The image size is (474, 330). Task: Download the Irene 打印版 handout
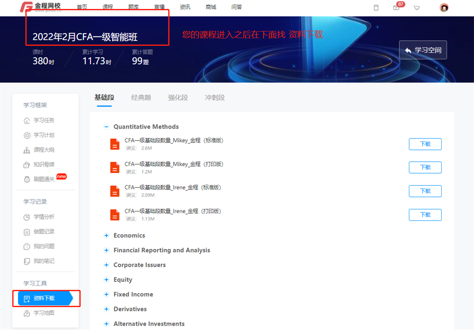tap(425, 215)
